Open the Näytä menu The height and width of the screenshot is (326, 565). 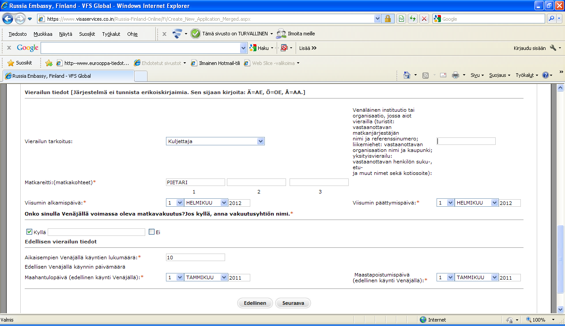(x=65, y=34)
